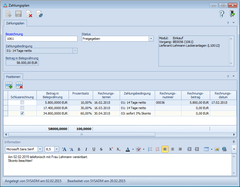
Task: Select the Positionen tab
Action: click(x=13, y=77)
